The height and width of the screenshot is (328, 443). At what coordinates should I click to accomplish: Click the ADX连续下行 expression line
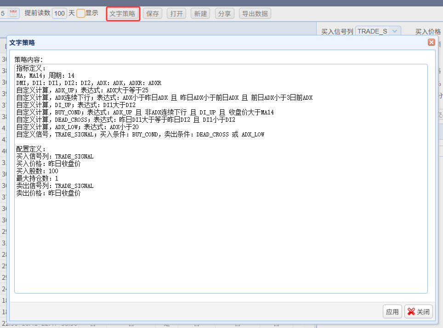pyautogui.click(x=165, y=97)
